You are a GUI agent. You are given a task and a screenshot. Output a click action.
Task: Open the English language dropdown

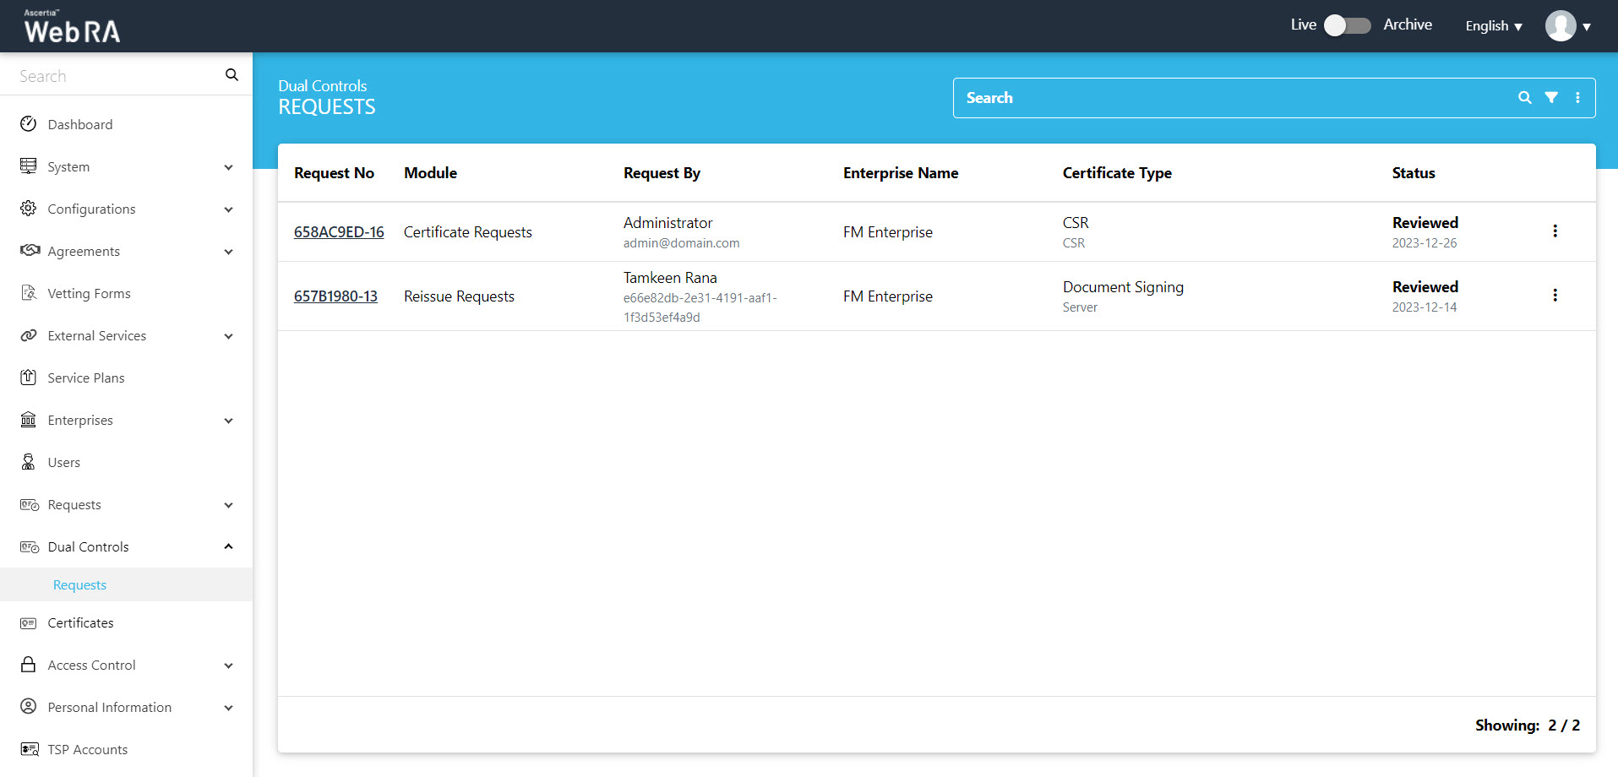pyautogui.click(x=1493, y=26)
